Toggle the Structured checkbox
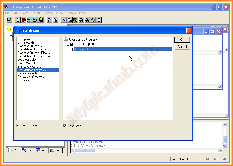Image resolution: width=233 pixels, height=166 pixels. [x=65, y=126]
